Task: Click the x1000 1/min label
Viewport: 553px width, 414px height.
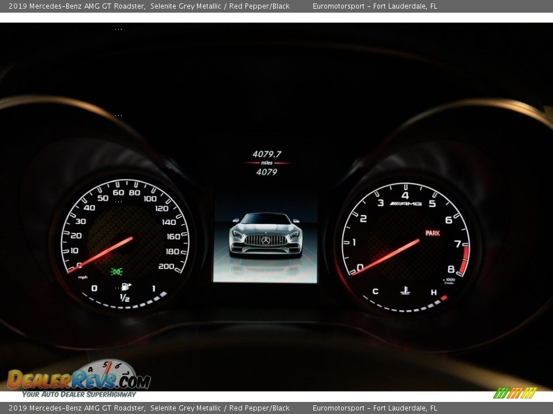Action: point(449,281)
